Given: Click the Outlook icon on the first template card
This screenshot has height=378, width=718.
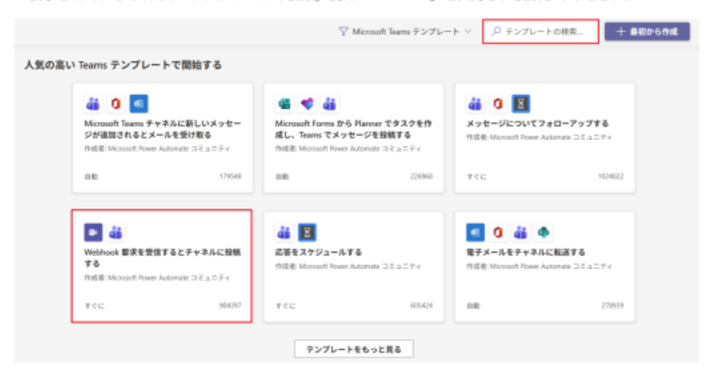Looking at the screenshot, I should [x=139, y=103].
